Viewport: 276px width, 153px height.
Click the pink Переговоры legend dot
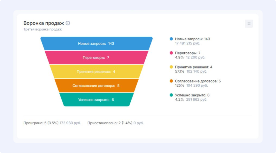[172, 53]
